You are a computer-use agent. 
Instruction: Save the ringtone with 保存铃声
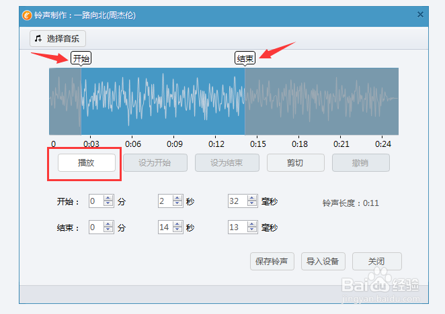click(x=272, y=261)
